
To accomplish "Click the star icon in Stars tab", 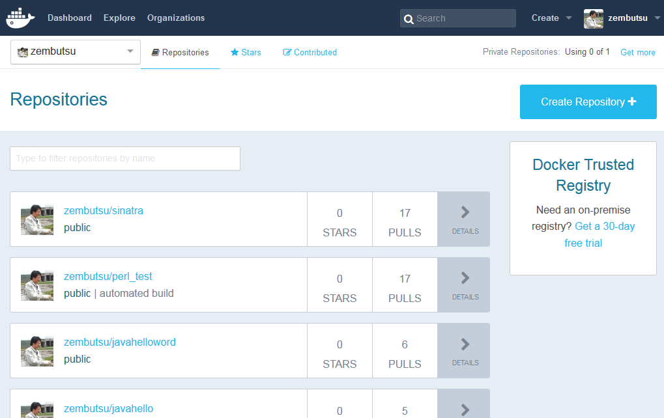I will (x=235, y=52).
